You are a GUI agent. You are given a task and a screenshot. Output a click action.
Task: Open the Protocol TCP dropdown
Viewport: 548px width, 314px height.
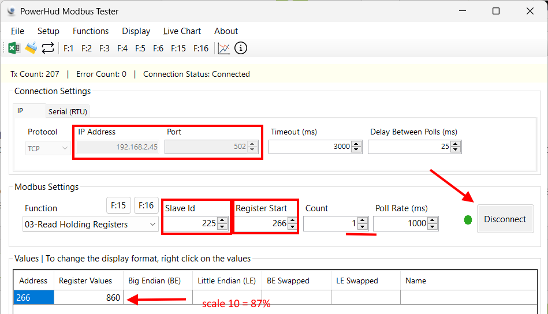(48, 148)
